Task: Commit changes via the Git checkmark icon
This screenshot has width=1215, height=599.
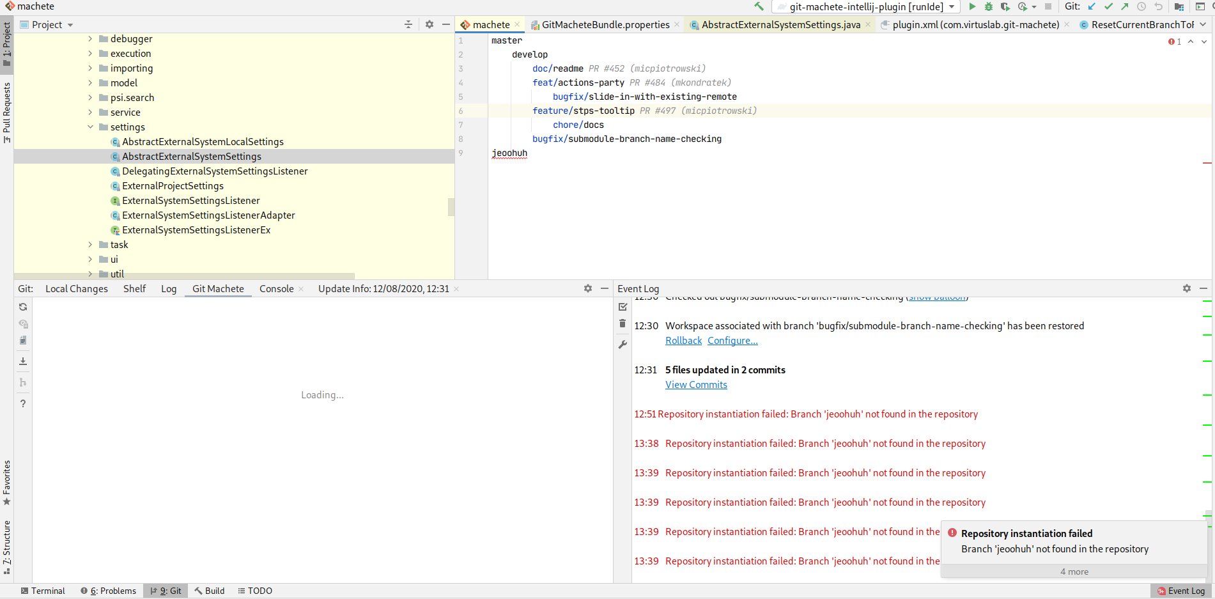Action: tap(1108, 6)
